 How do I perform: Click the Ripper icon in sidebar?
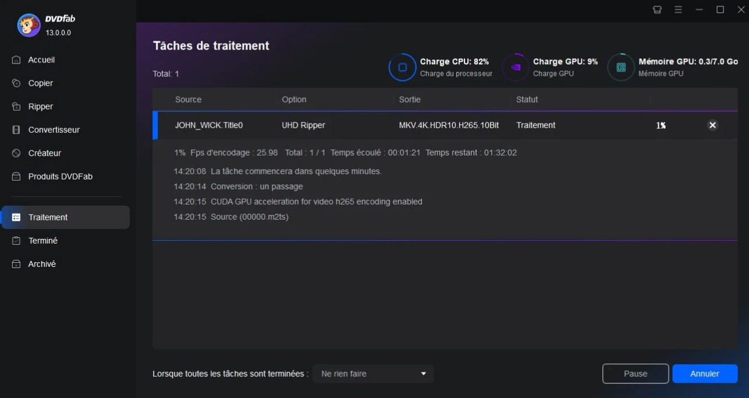[x=16, y=107]
